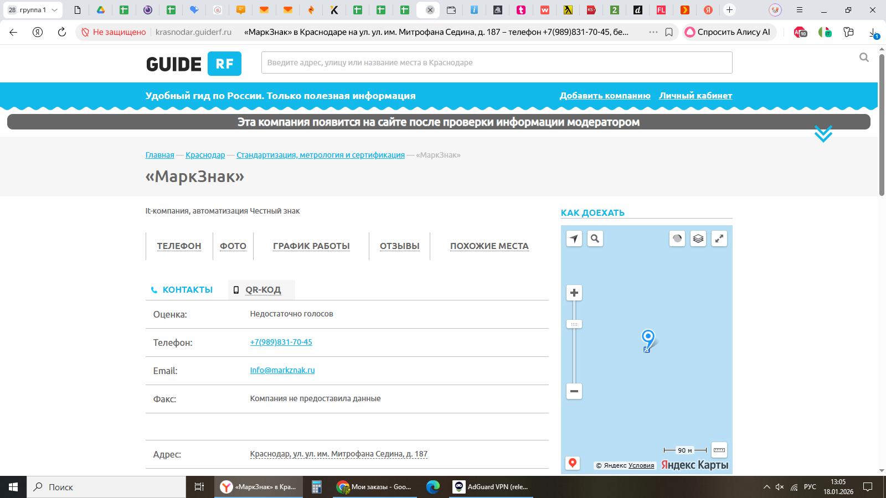
Task: Switch to the AdGuard VPN taskbar window
Action: coord(491,487)
